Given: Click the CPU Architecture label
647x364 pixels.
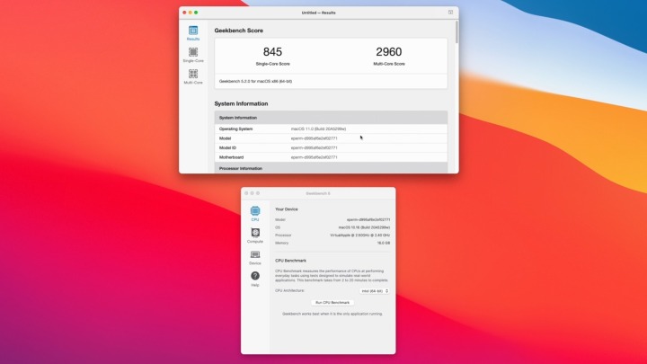Looking at the screenshot, I should [289, 290].
